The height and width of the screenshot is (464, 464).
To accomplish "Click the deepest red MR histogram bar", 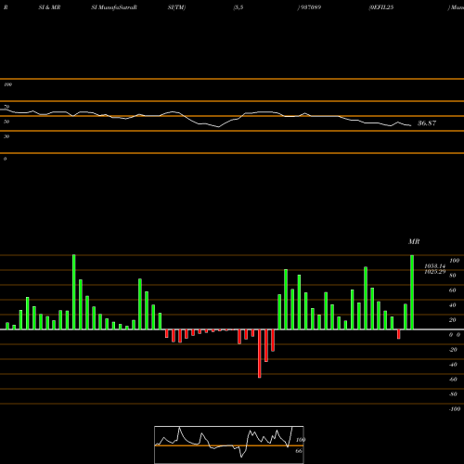I will pyautogui.click(x=260, y=354).
